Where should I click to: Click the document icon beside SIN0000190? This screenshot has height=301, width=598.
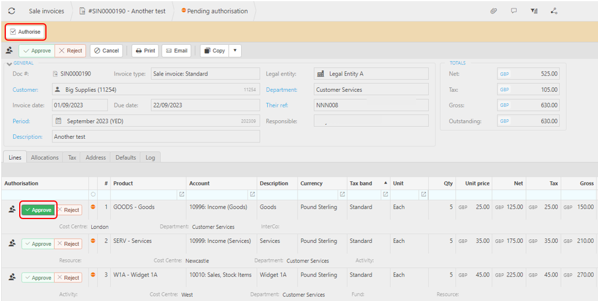(x=55, y=74)
